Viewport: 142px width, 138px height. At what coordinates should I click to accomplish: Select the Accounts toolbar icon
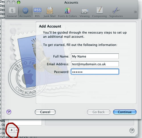(x=25, y=12)
